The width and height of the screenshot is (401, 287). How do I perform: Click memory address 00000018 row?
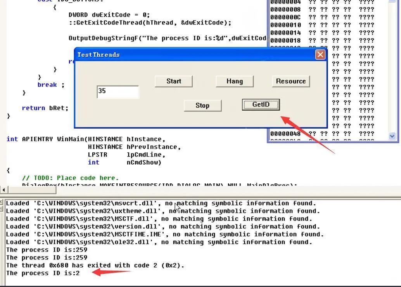point(322,40)
